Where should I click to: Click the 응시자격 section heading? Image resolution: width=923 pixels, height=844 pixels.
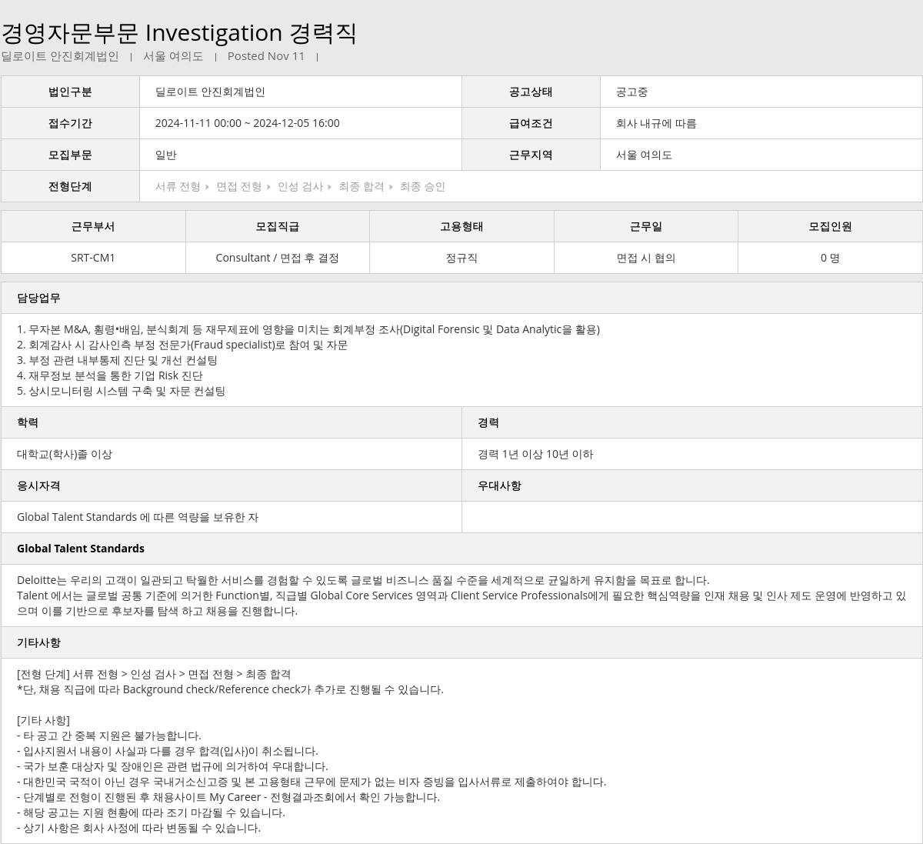[38, 485]
